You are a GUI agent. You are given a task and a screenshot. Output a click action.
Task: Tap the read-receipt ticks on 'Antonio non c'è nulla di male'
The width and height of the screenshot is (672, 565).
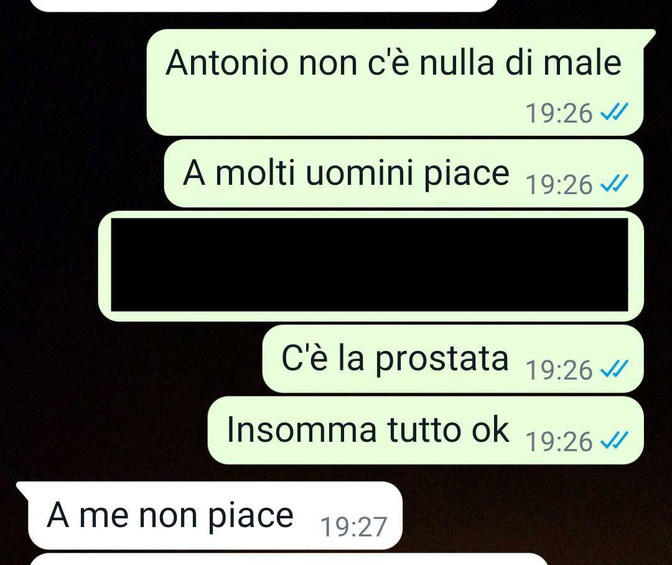(614, 113)
